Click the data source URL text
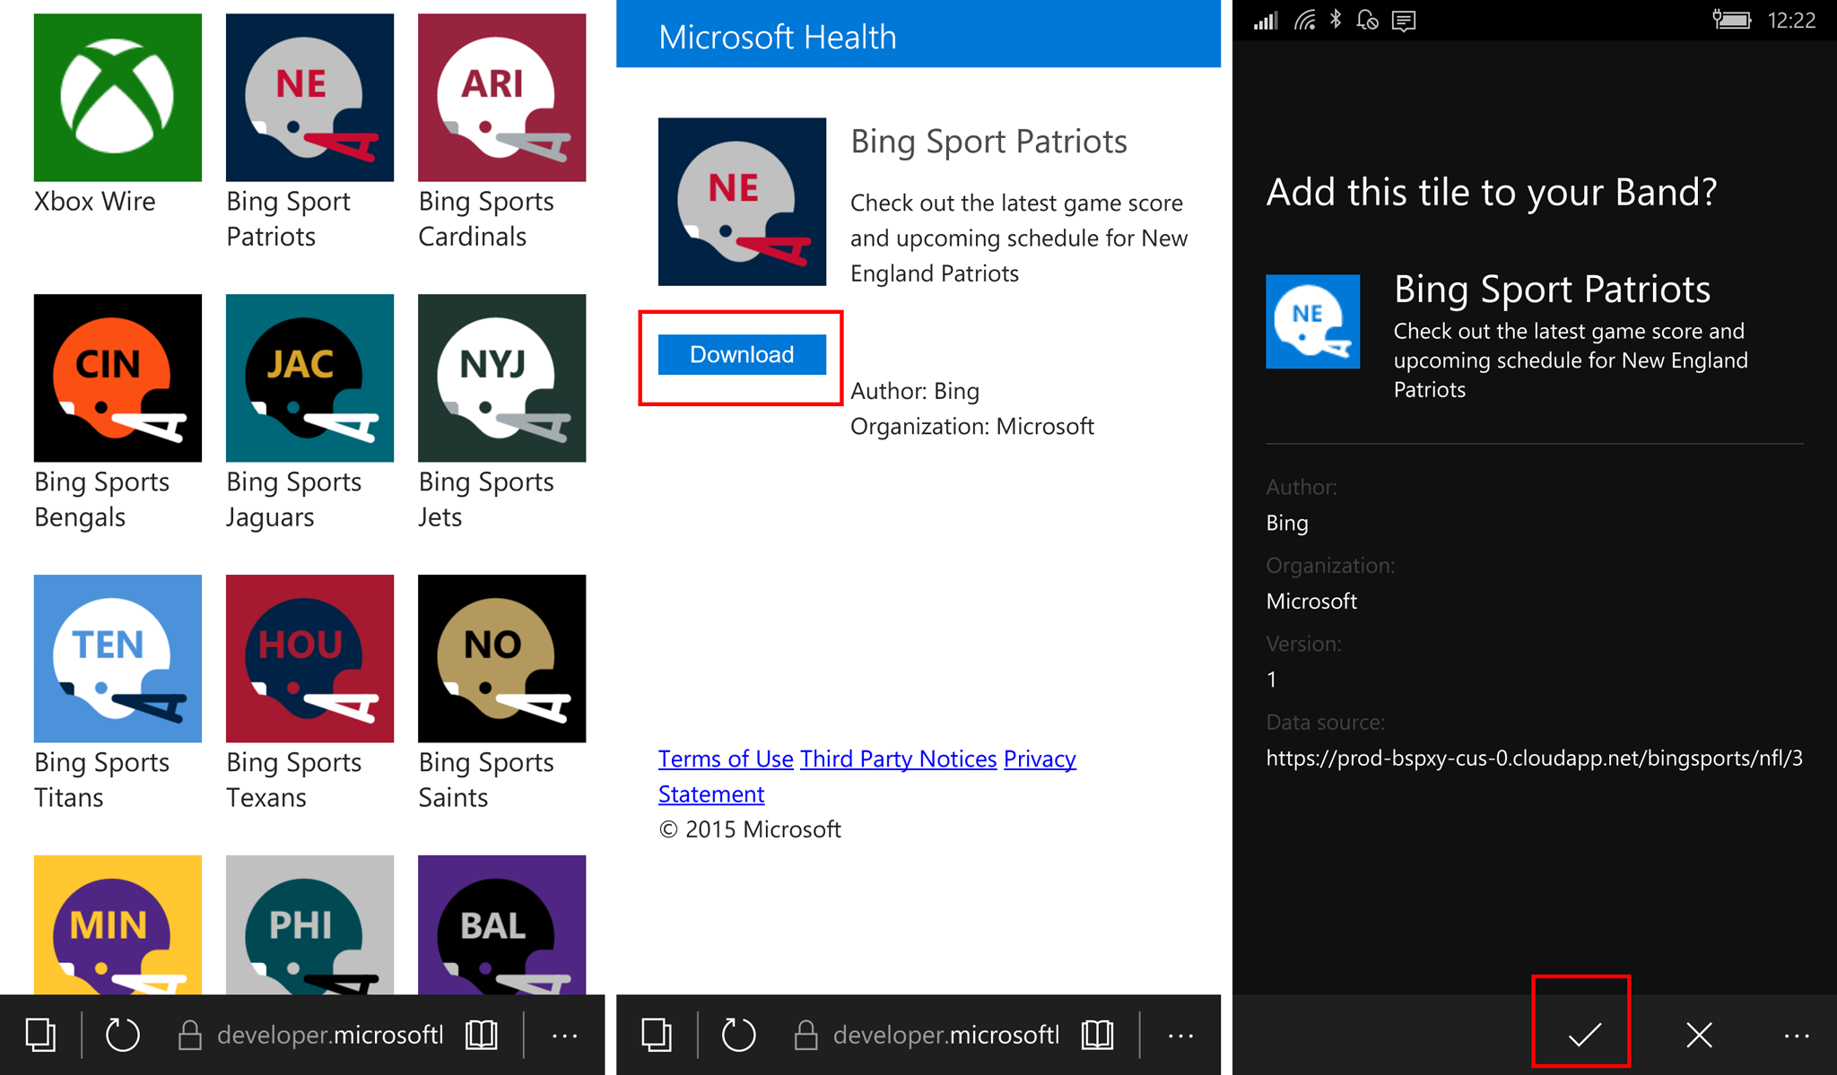This screenshot has height=1075, width=1837. click(x=1534, y=759)
